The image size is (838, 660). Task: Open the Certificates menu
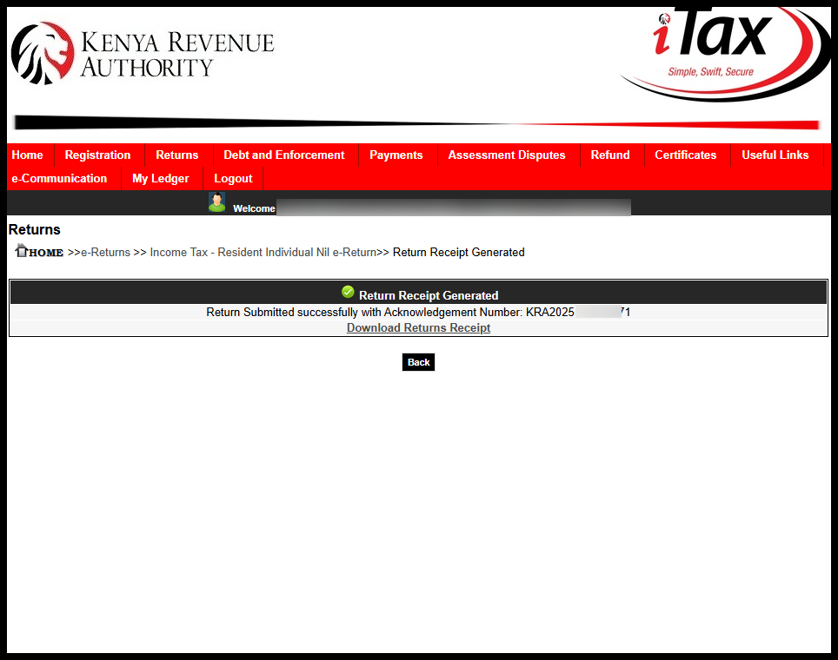tap(686, 155)
